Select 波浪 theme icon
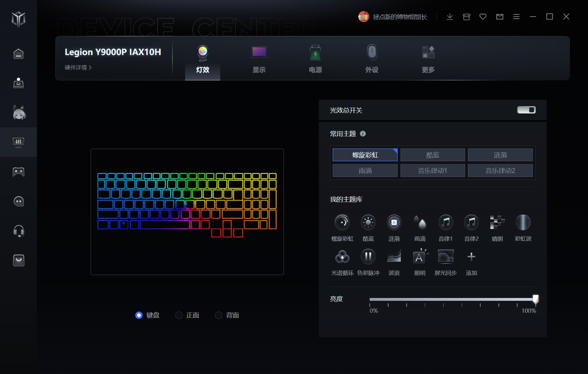This screenshot has height=374, width=588. [394, 256]
